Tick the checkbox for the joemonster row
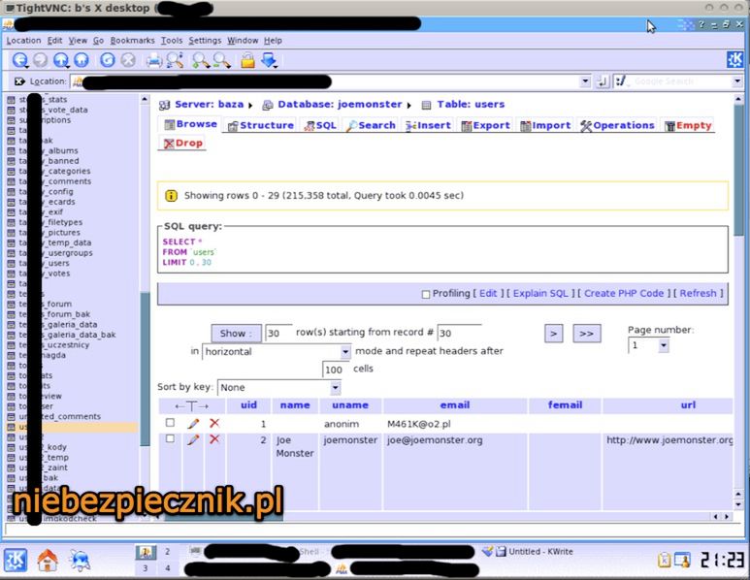This screenshot has width=750, height=580. point(170,439)
